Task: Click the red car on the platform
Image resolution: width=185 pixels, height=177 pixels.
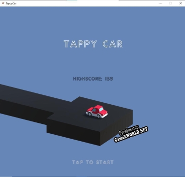Action: tap(97, 112)
